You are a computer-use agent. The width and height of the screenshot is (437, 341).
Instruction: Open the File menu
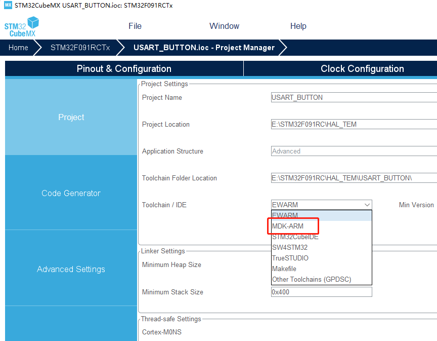point(135,26)
